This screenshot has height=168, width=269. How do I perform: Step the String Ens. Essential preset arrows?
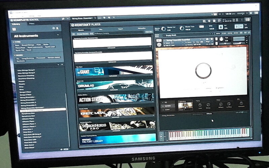click(95, 18)
